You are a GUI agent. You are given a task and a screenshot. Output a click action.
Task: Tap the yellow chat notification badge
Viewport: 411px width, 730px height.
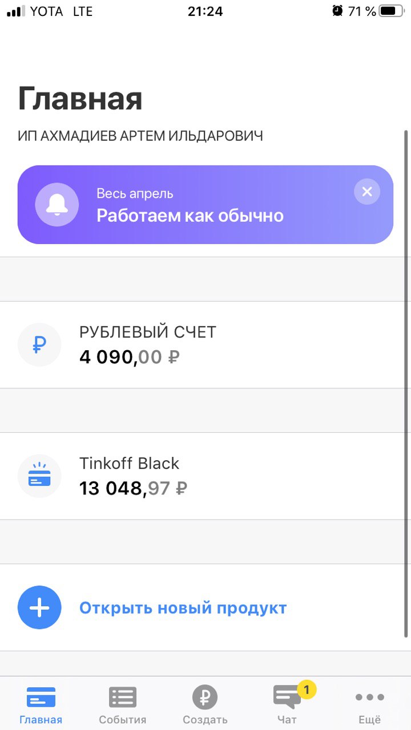point(307,690)
